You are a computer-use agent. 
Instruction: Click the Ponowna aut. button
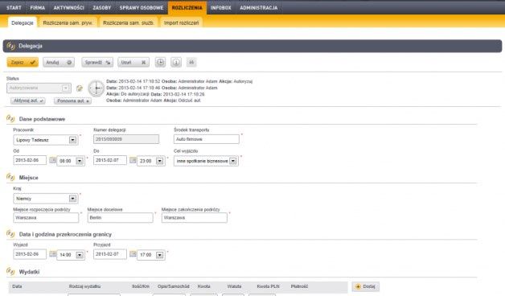73,101
